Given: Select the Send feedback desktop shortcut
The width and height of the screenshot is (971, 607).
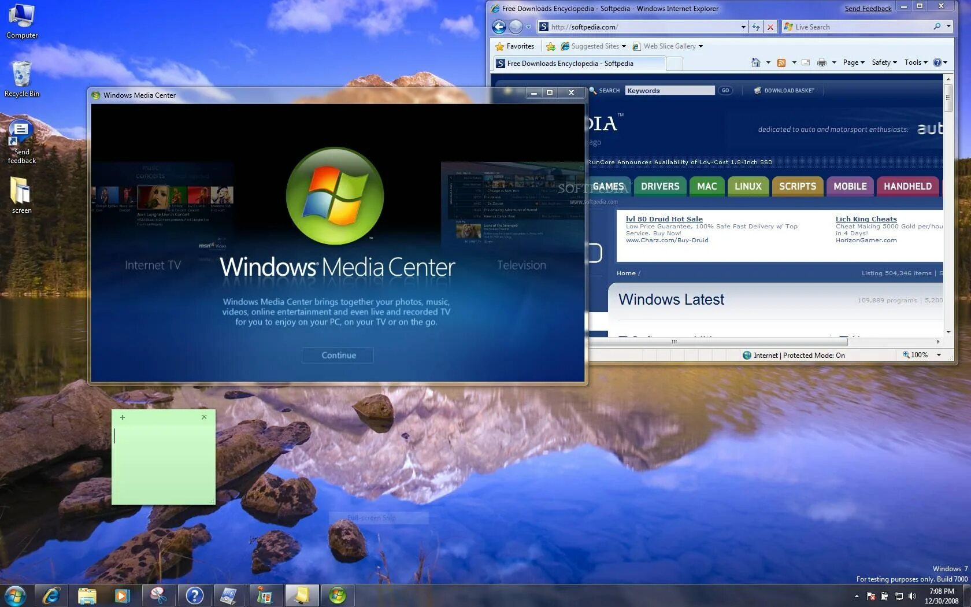Looking at the screenshot, I should coord(21,142).
